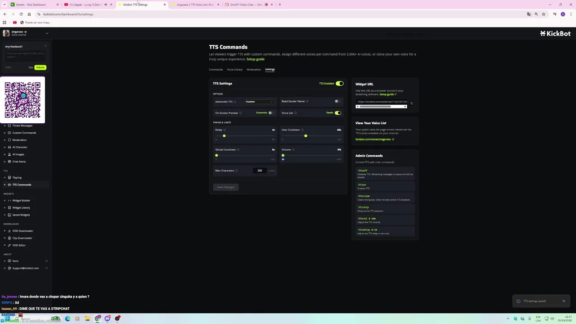Reload the page in the browser

(x=21, y=14)
